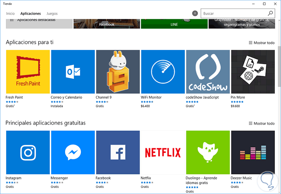This screenshot has width=281, height=194.
Task: Open the Grapholite featured banner
Action: click(x=242, y=23)
